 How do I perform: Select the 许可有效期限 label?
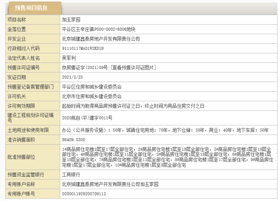(21, 106)
